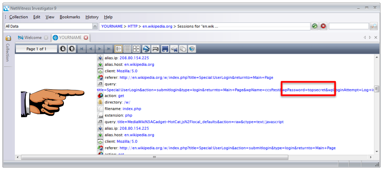This screenshot has width=383, height=170.
Task: Click referer link ending returnto=Main+Page under first client
Action: tap(196, 77)
